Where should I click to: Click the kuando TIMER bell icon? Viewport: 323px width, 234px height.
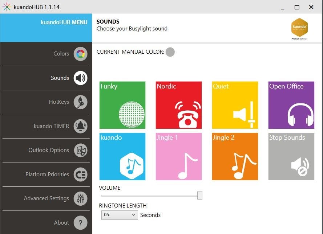point(81,126)
